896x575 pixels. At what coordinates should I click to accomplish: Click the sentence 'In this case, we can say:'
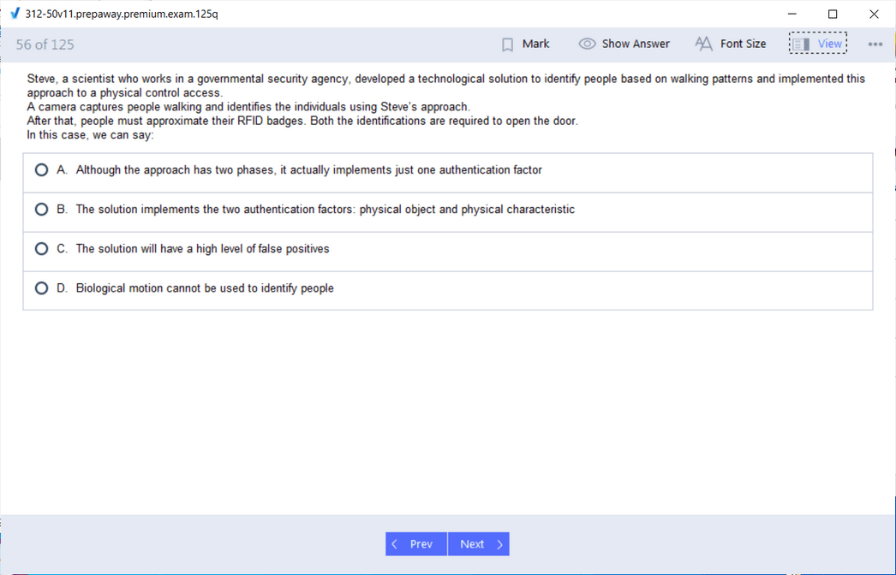click(90, 135)
